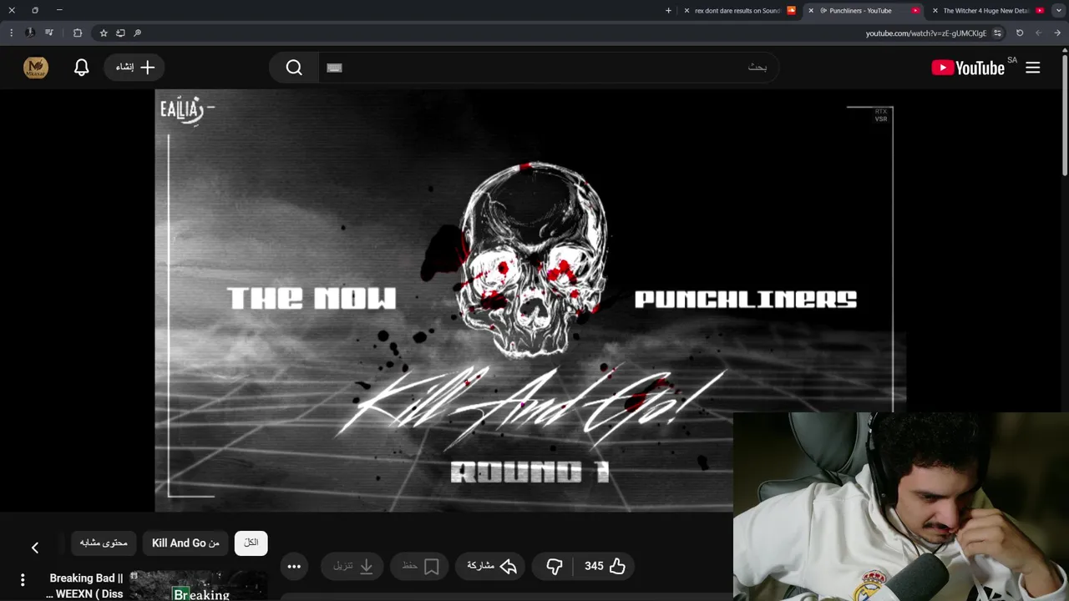1069x601 pixels.
Task: Open the tab search dropdown arrow
Action: pos(1059,11)
